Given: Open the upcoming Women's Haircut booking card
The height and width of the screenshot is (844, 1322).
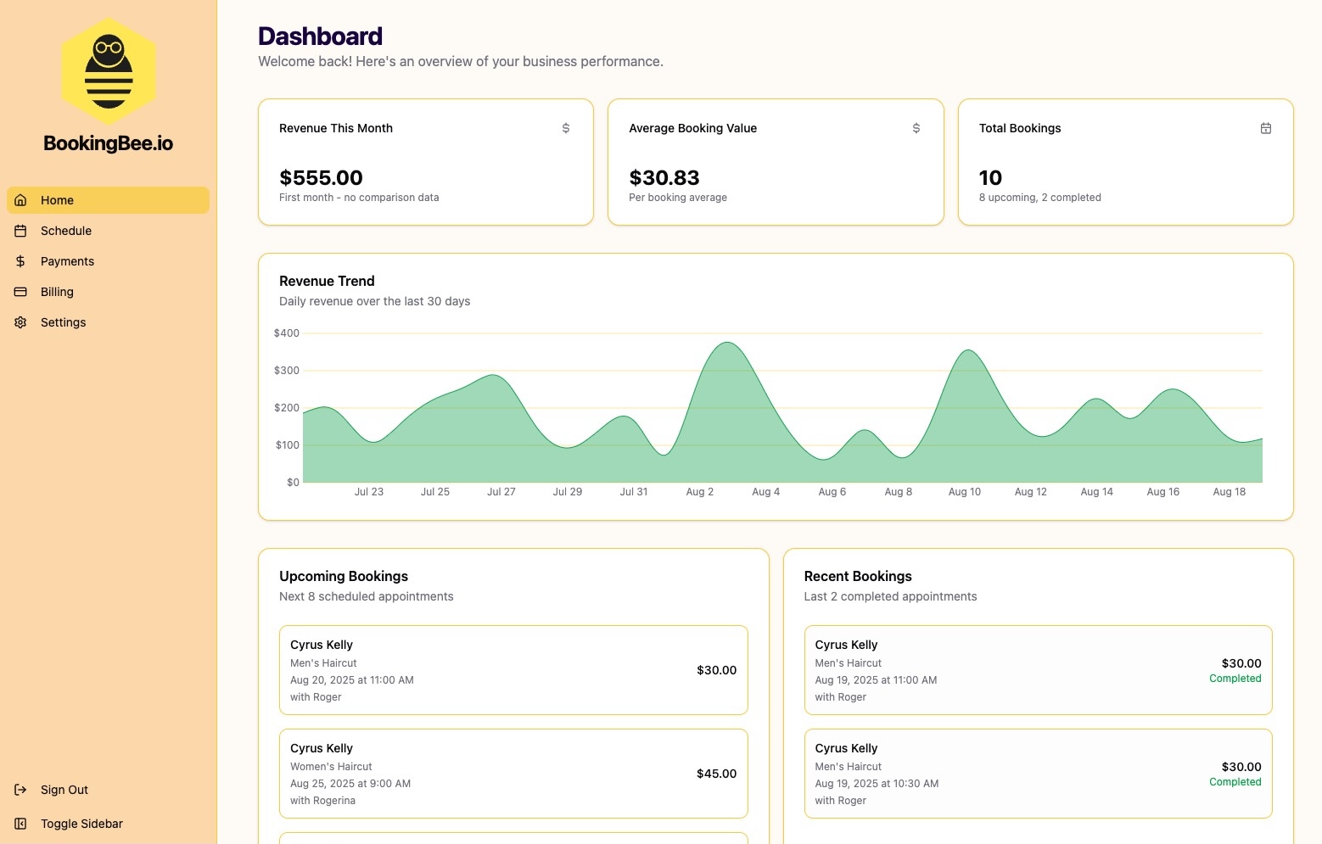Looking at the screenshot, I should point(513,774).
